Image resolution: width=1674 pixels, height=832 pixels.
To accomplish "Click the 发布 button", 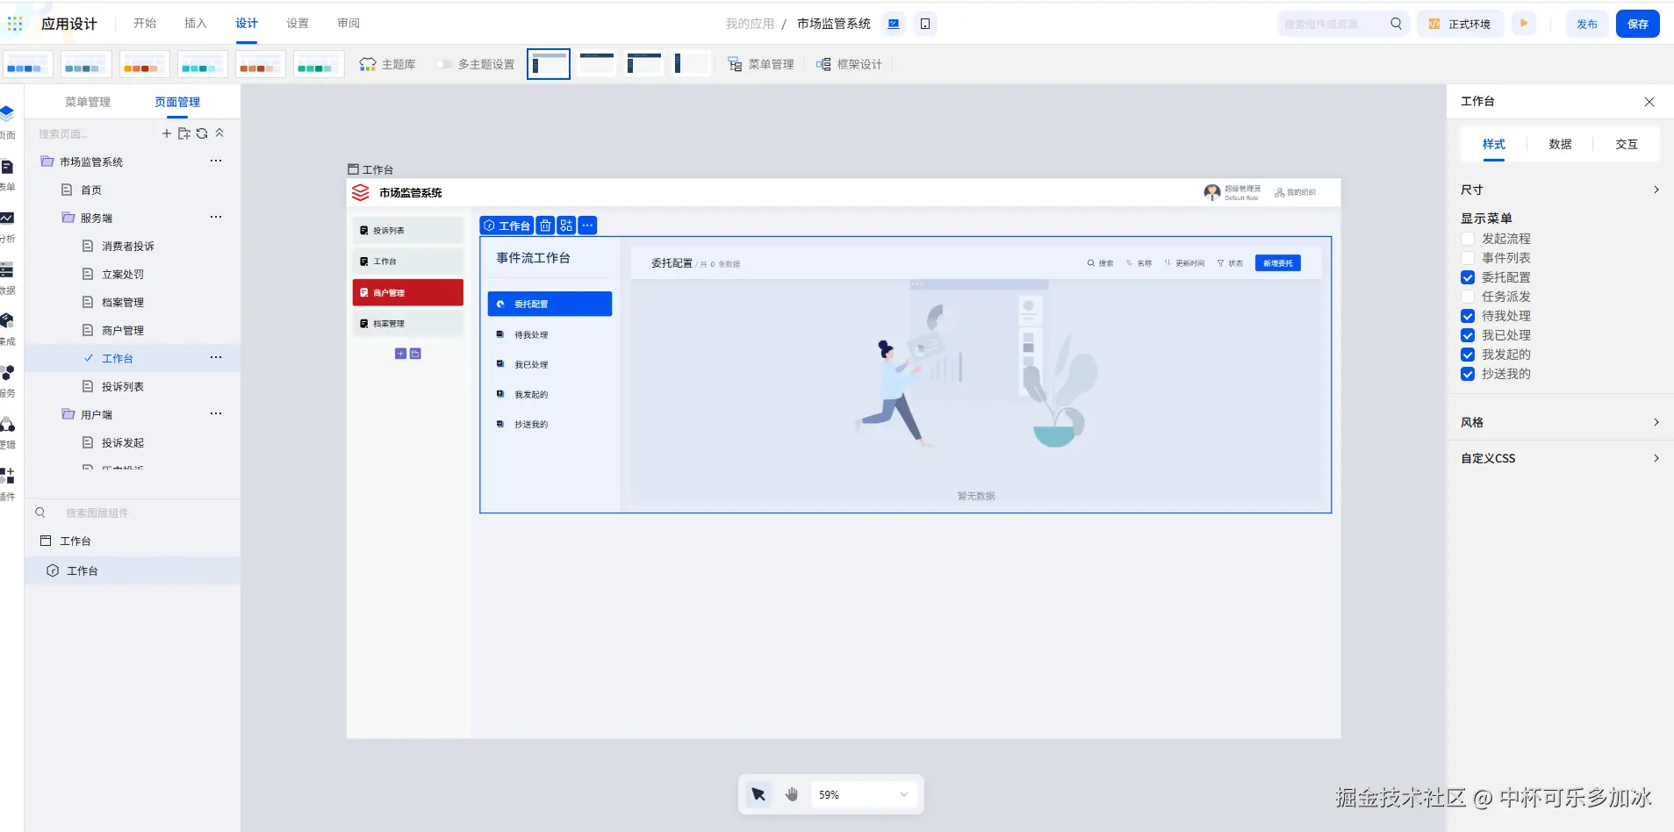I will [1587, 24].
